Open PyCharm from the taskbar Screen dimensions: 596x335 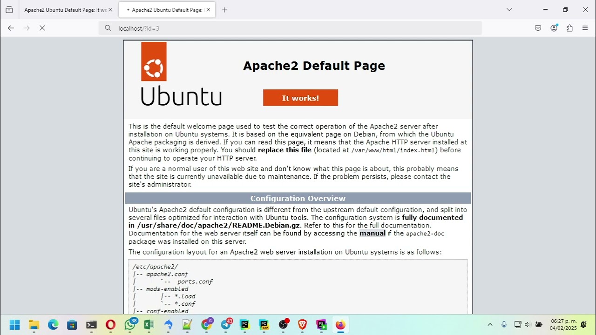[x=245, y=324]
